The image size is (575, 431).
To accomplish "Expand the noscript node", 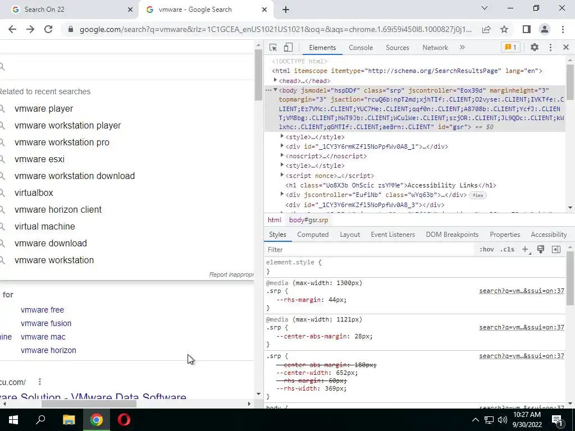I will (282, 155).
